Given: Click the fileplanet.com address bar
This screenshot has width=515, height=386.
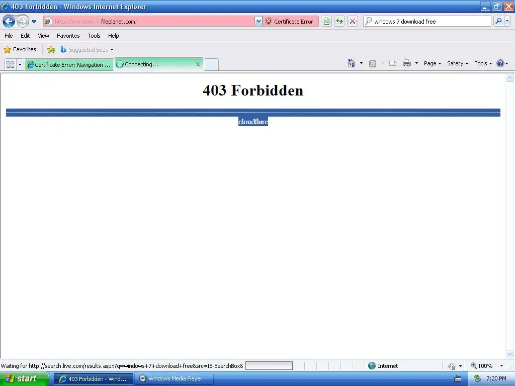Looking at the screenshot, I should [x=149, y=22].
